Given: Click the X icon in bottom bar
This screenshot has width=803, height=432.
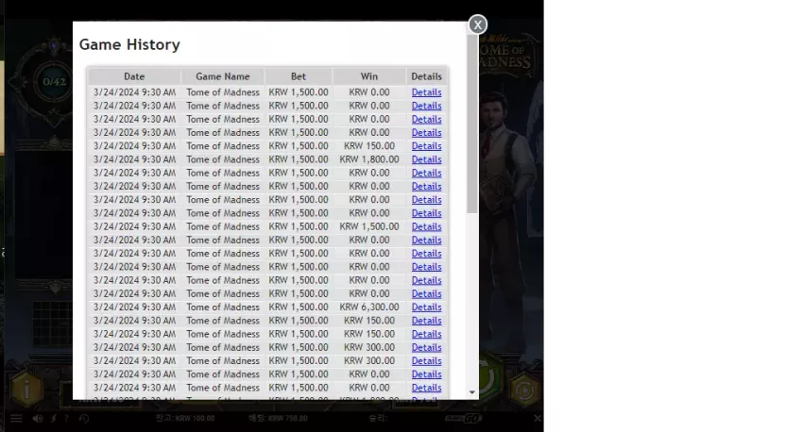Looking at the screenshot, I should [538, 419].
